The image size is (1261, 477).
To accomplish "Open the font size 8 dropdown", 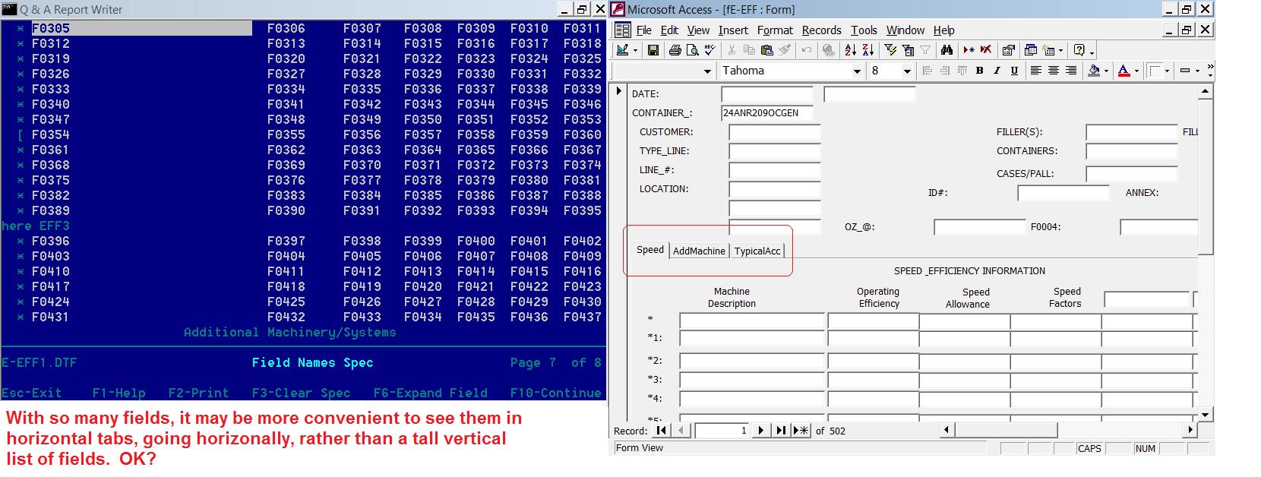I will pyautogui.click(x=906, y=71).
